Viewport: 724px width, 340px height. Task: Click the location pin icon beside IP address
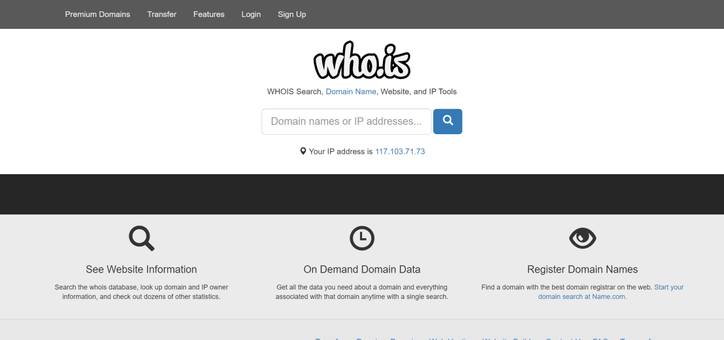[303, 151]
